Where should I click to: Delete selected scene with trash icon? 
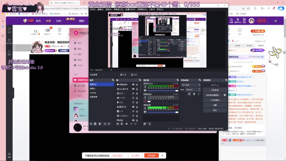[x=95, y=124]
